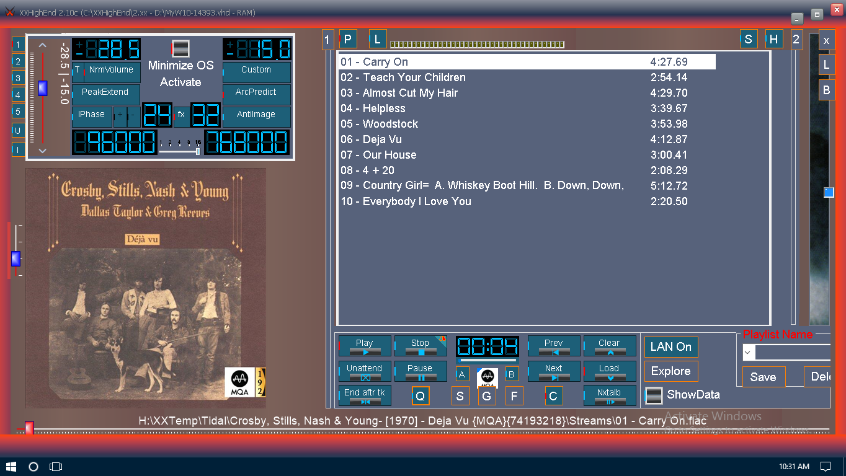Click the volume up chevron arrow
846x476 pixels.
tap(42, 45)
